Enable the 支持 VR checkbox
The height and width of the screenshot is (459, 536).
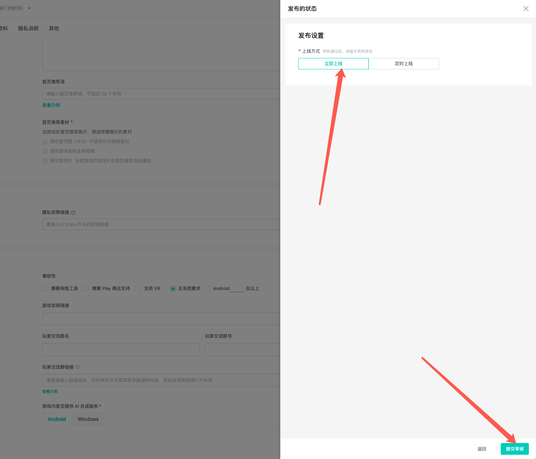click(138, 289)
